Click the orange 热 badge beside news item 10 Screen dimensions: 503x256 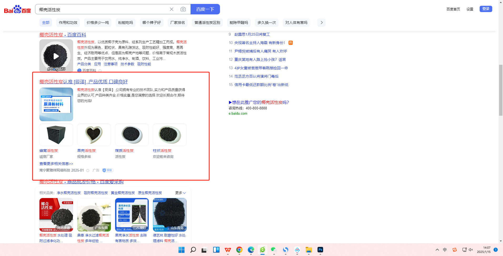coord(290,43)
